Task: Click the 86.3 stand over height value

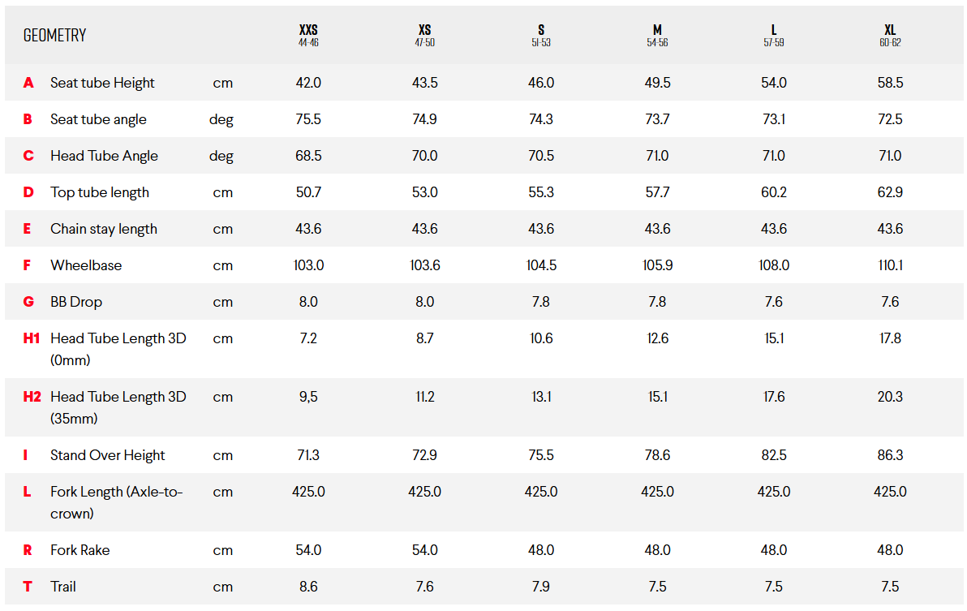Action: coord(890,455)
